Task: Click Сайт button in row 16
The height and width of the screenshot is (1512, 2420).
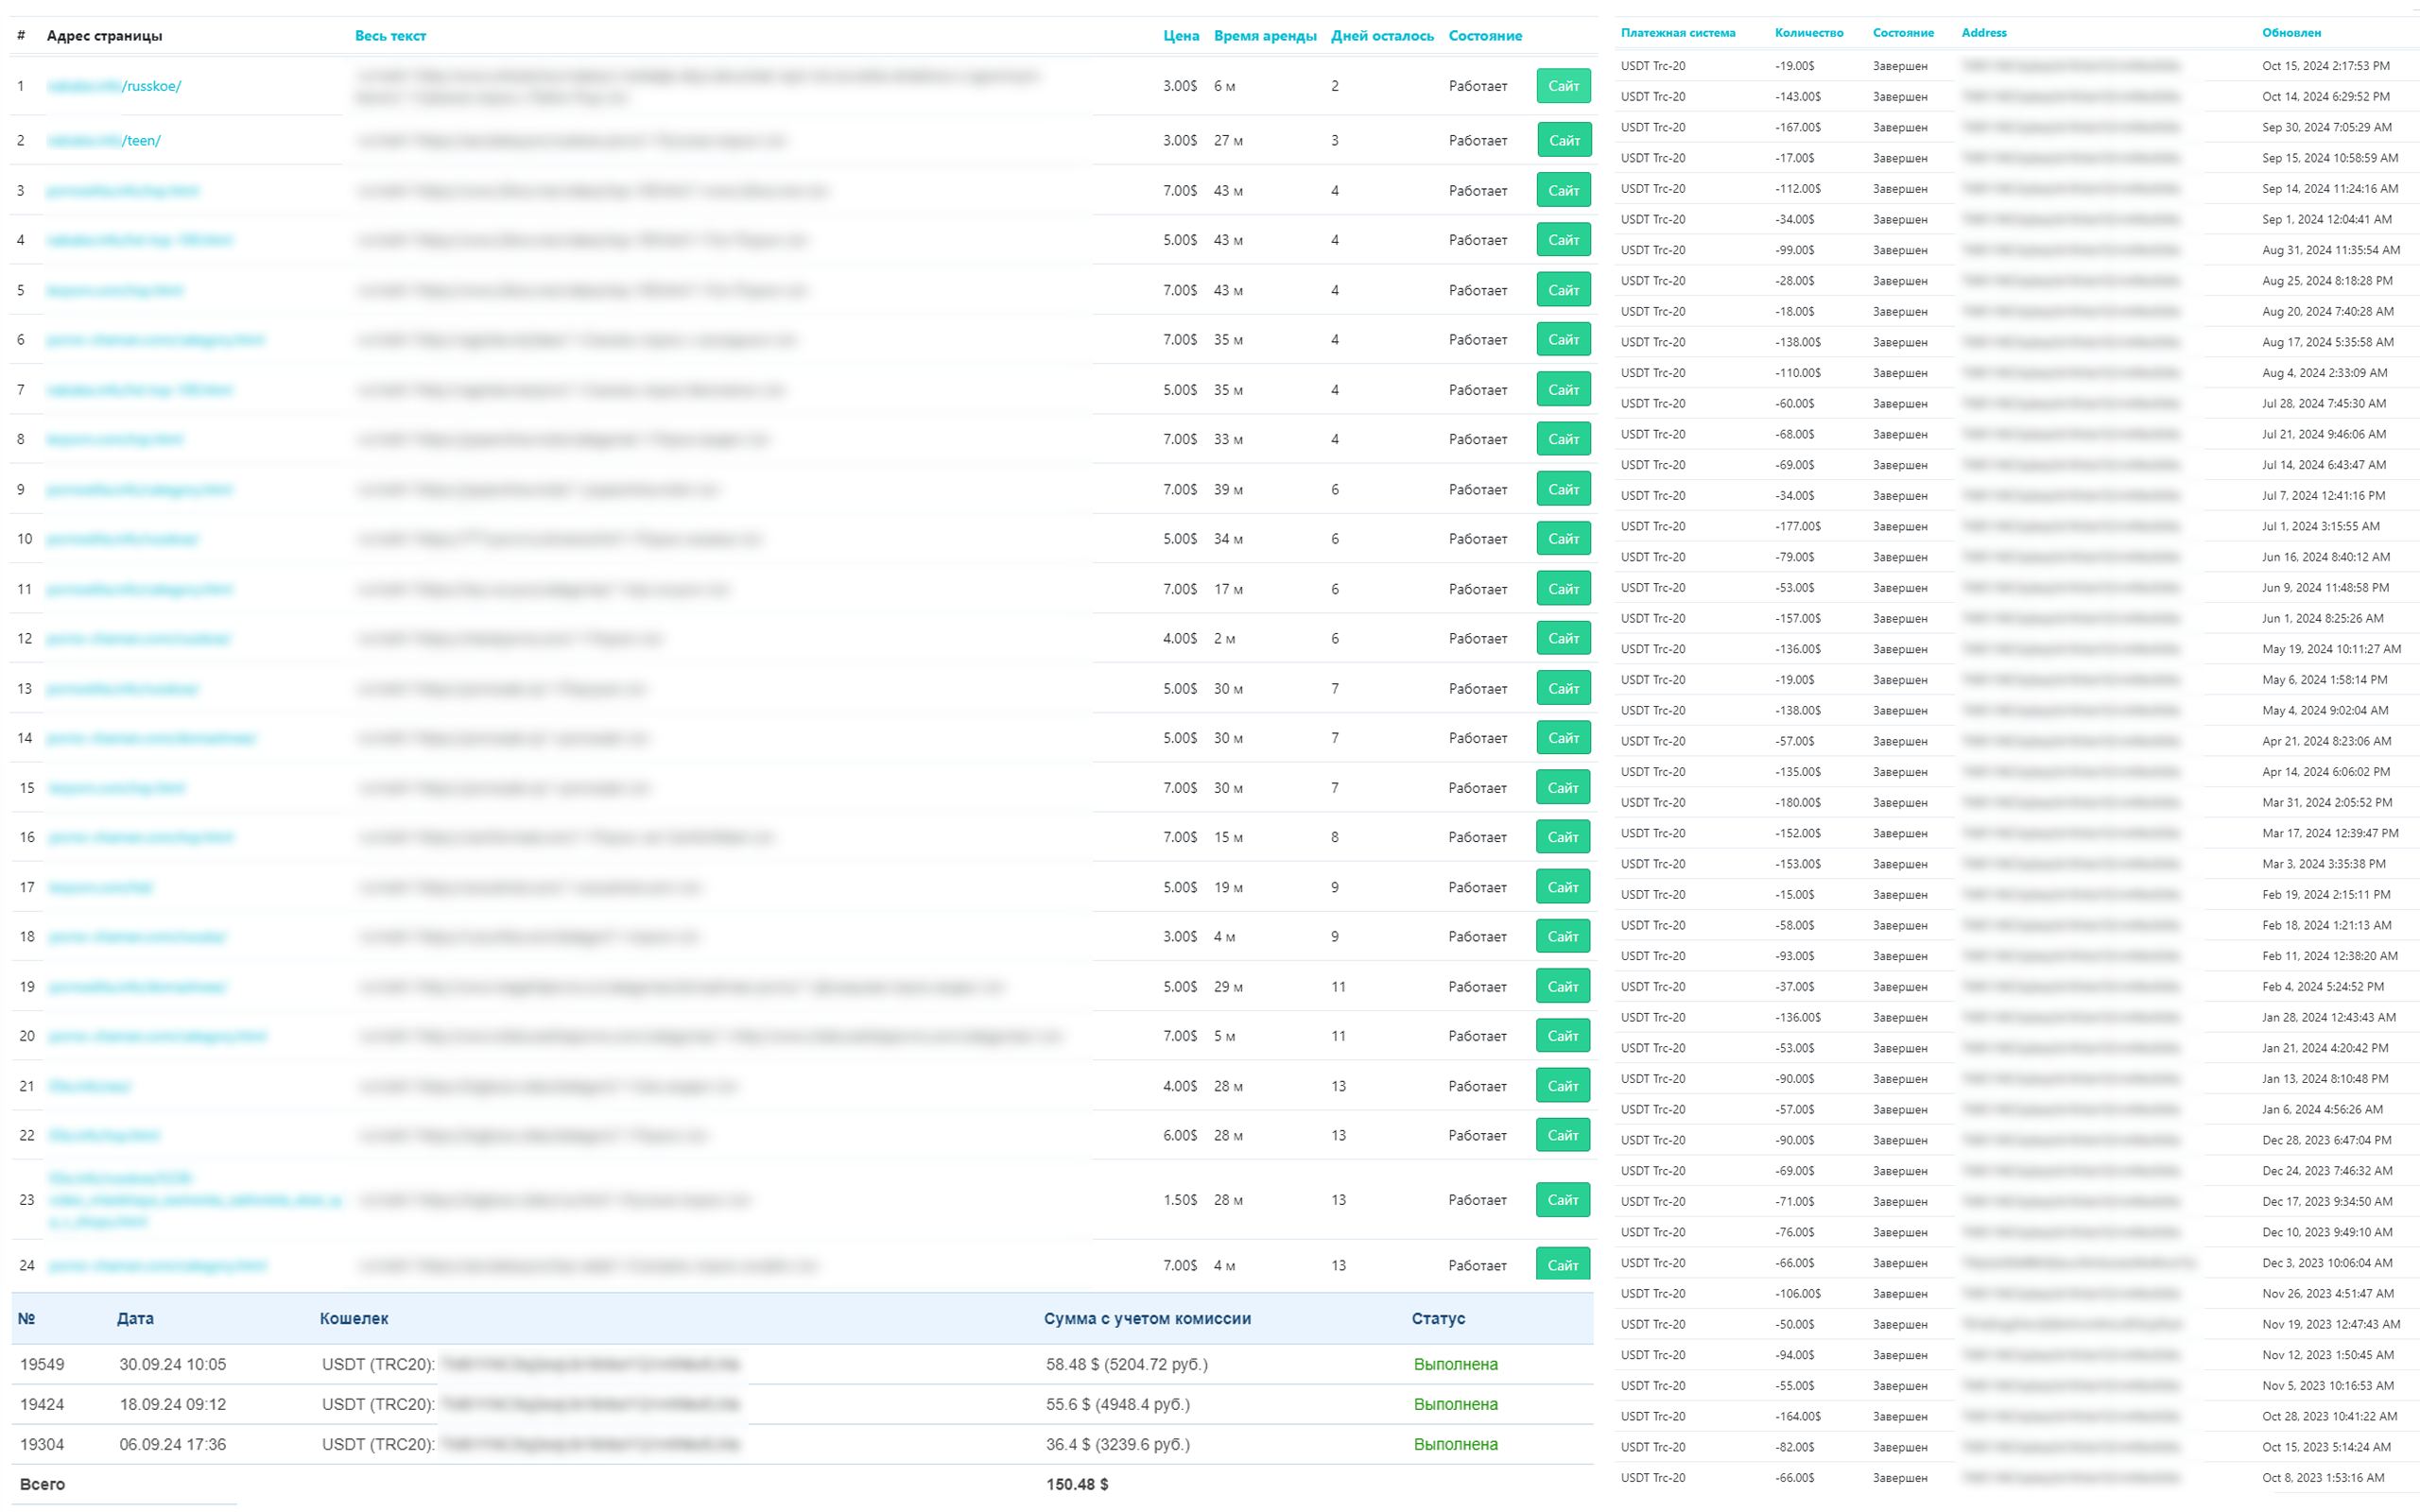Action: [1563, 837]
